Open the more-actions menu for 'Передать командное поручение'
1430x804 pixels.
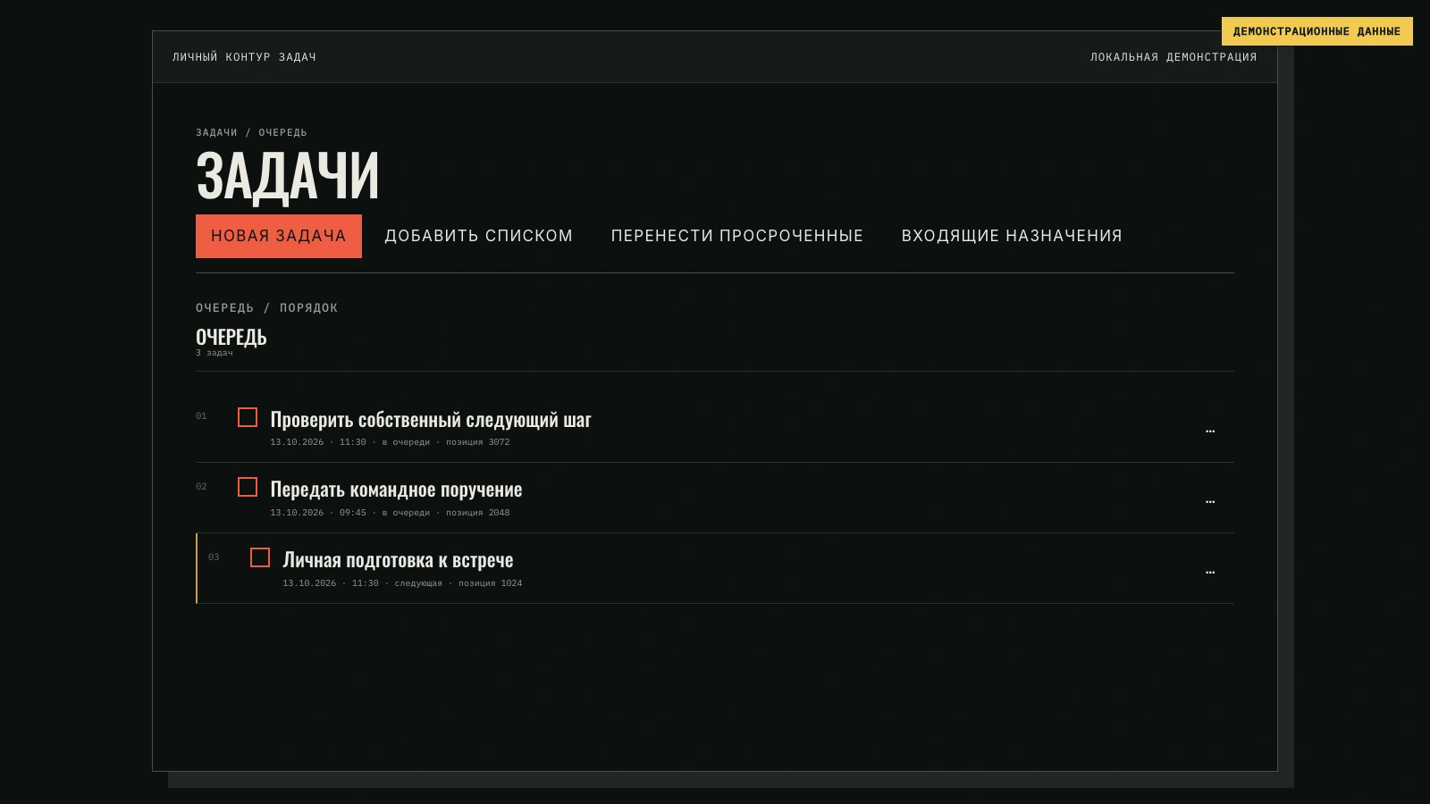(1210, 501)
